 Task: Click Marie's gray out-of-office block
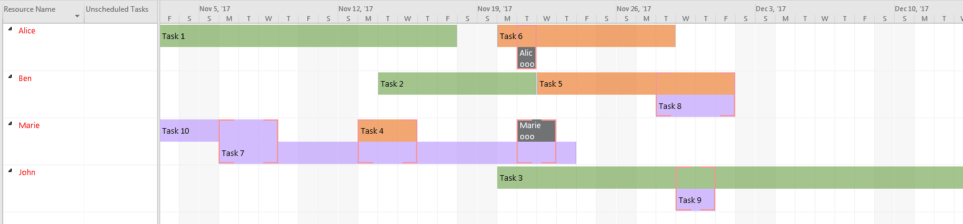point(536,131)
